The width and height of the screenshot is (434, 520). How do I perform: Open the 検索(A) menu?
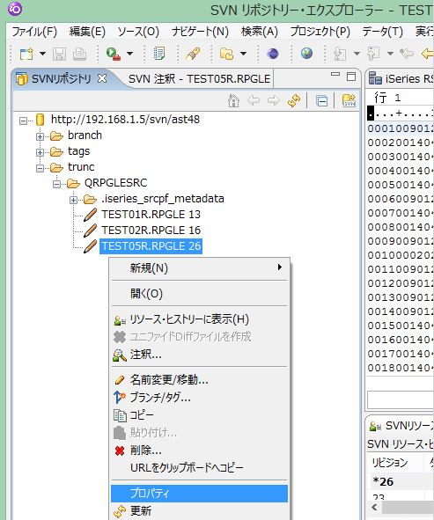pyautogui.click(x=260, y=32)
